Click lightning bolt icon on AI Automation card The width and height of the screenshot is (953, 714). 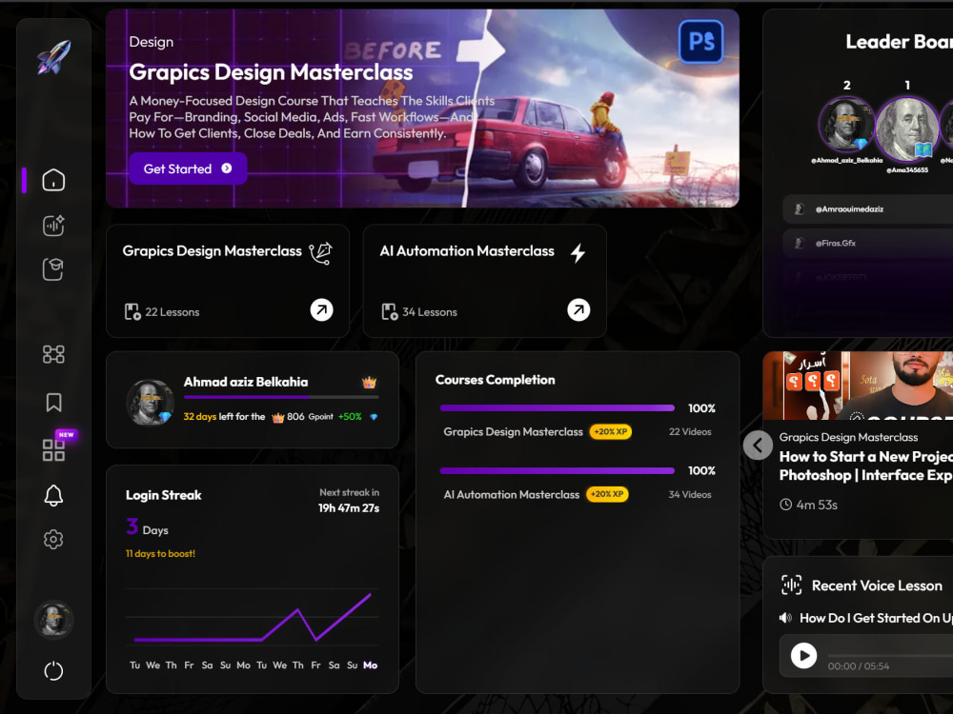[578, 252]
